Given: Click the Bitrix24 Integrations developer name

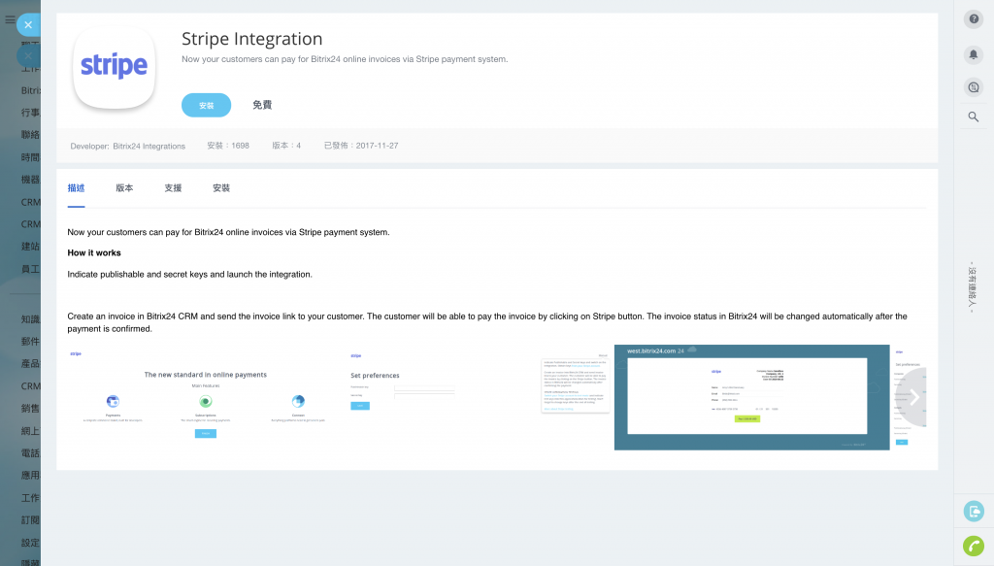Looking at the screenshot, I should tap(149, 147).
